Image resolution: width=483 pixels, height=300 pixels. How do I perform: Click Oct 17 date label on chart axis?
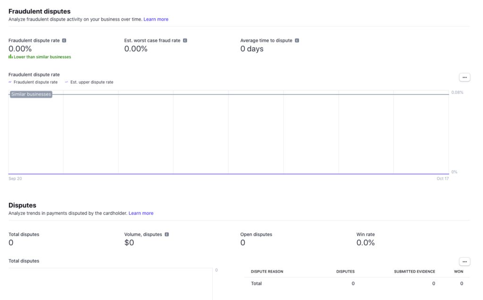pos(442,178)
